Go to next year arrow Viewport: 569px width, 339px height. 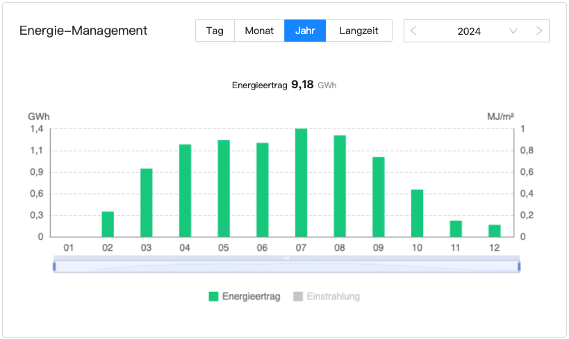point(539,31)
